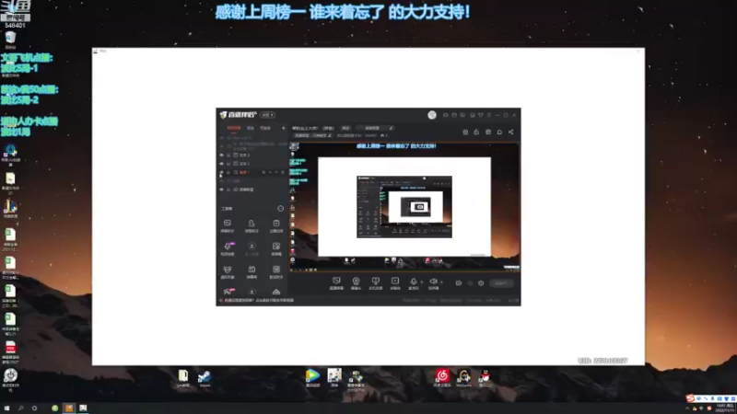
Task: Click the nested preview of the stream
Action: coord(404,206)
